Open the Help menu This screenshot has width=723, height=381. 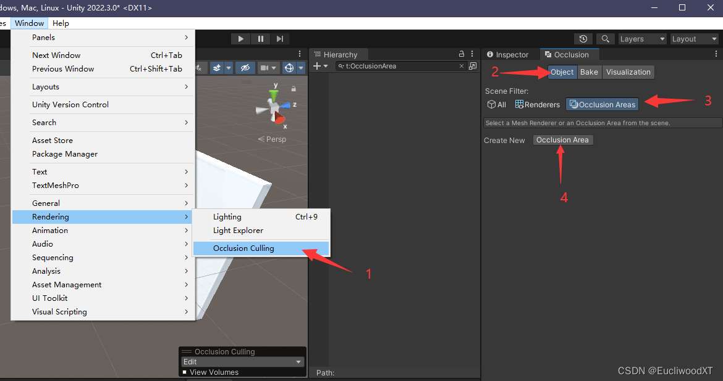coord(61,23)
